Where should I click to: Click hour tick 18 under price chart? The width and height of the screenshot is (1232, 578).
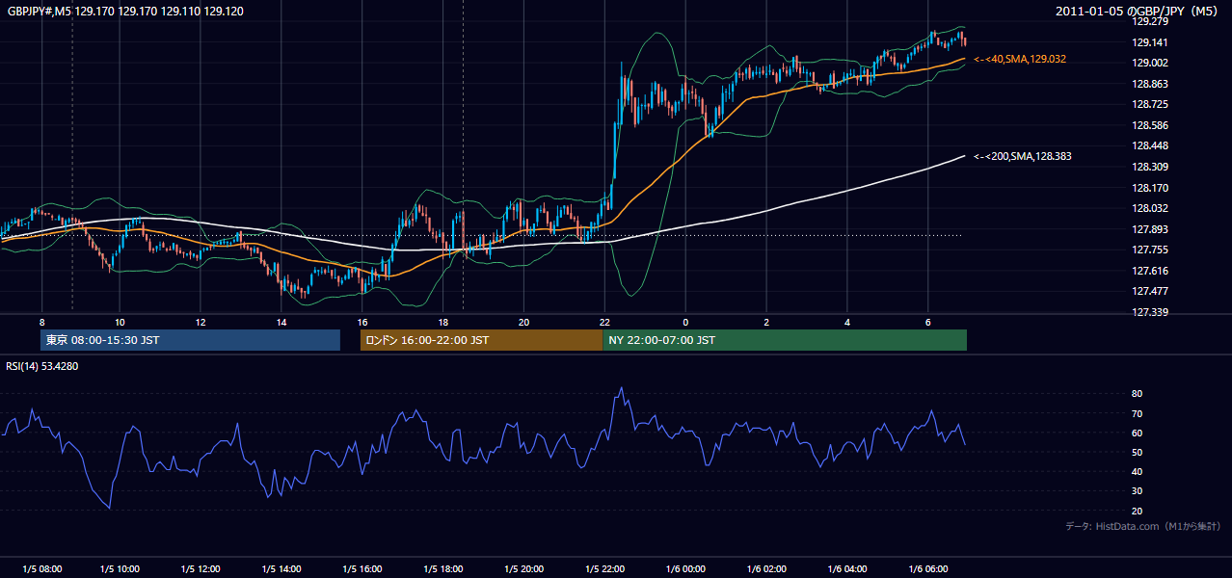442,321
